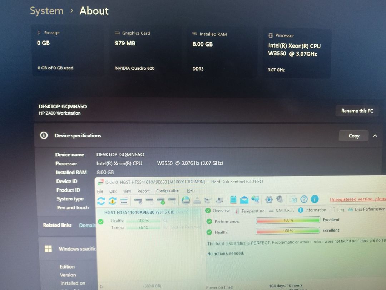Click the horizontal bars view icon in toolbar
The width and height of the screenshot is (386, 290).
124,201
